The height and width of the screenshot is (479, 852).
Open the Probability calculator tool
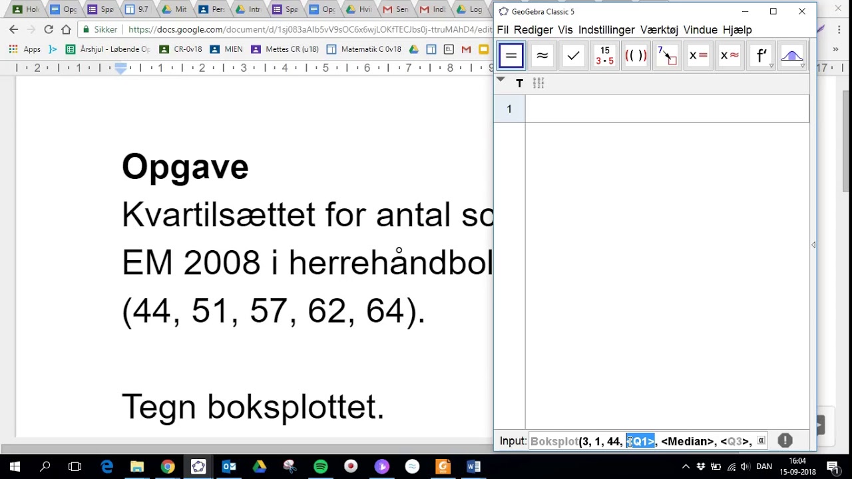pos(791,56)
